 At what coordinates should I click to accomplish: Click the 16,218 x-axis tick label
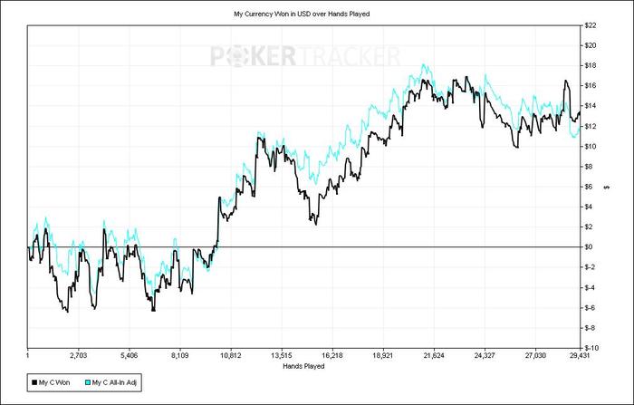point(332,356)
